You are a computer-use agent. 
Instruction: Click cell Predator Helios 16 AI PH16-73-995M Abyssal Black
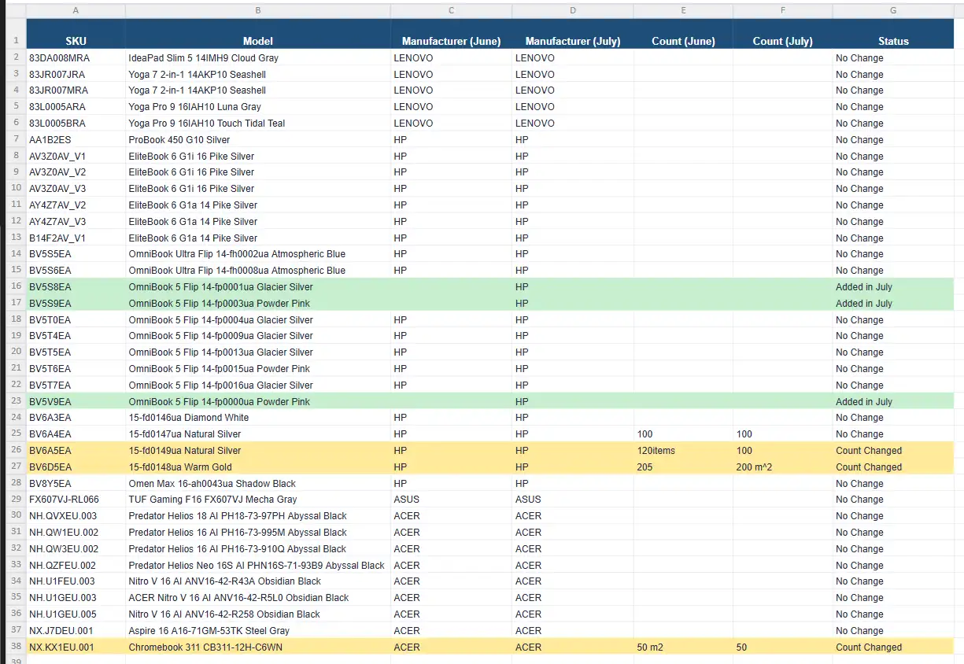tap(257, 533)
